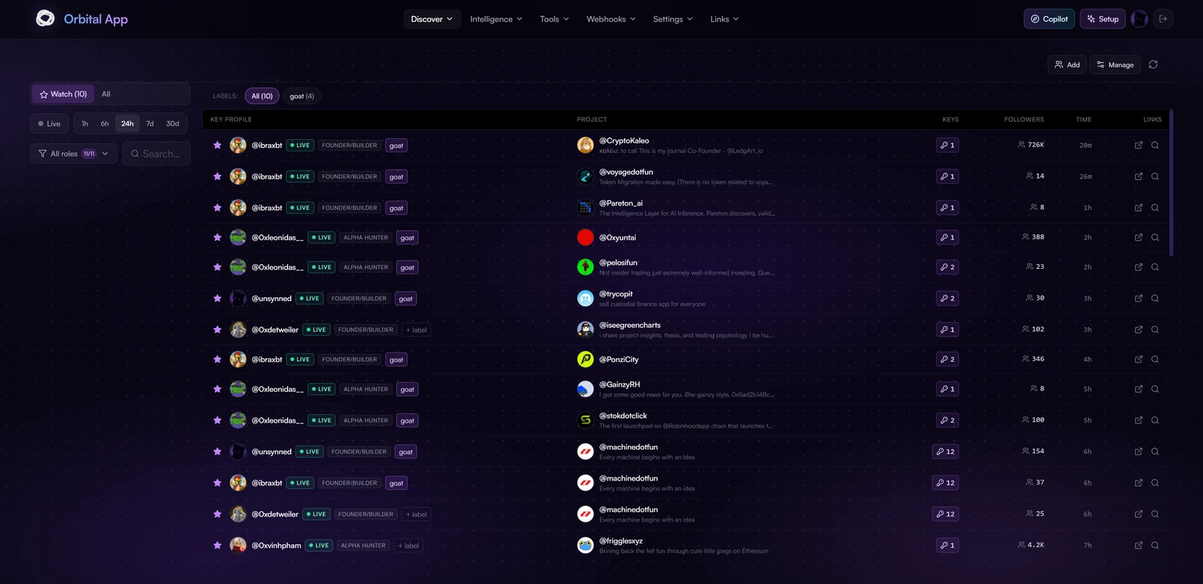Open the Intelligence dropdown menu
Image resolution: width=1203 pixels, height=584 pixels.
(495, 19)
